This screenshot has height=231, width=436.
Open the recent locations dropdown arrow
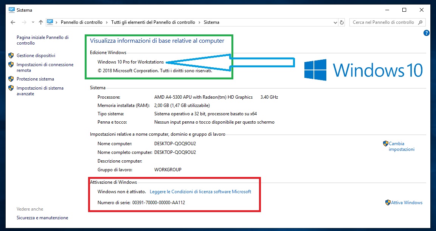pyautogui.click(x=33, y=22)
